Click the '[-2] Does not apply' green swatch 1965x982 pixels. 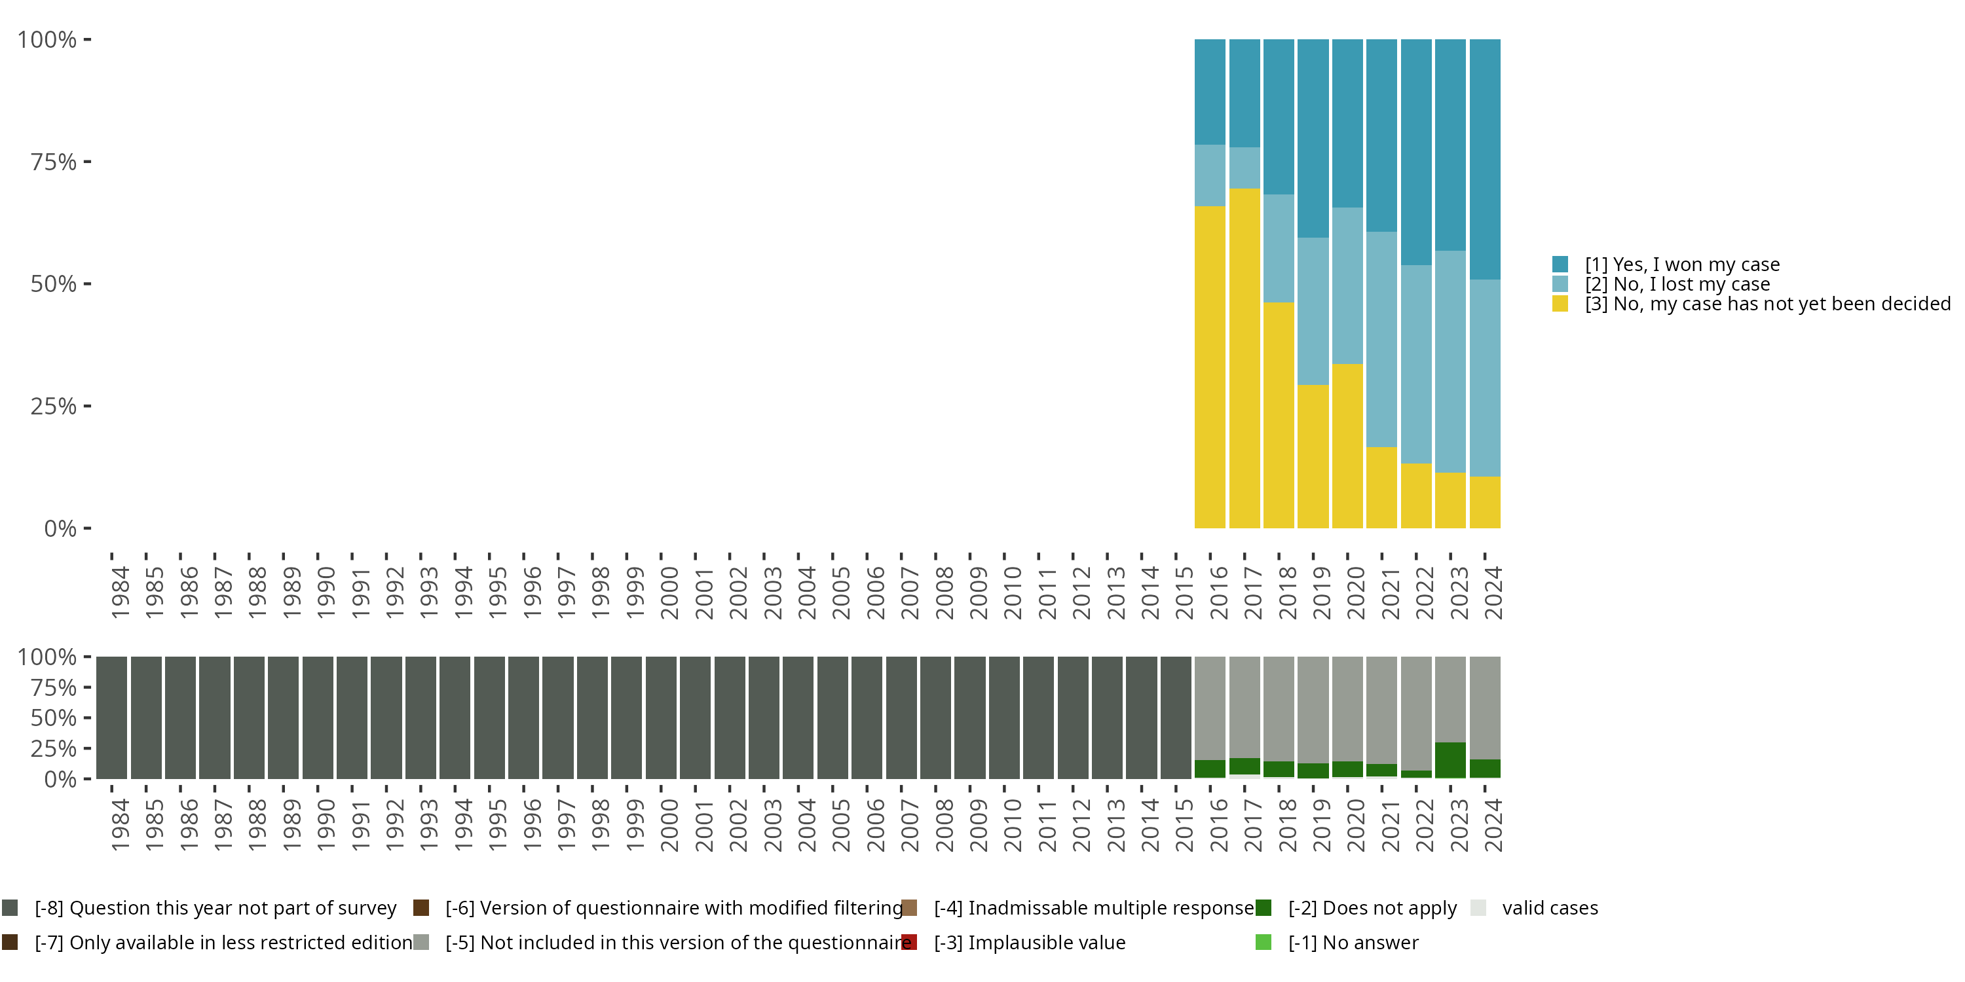point(1263,907)
